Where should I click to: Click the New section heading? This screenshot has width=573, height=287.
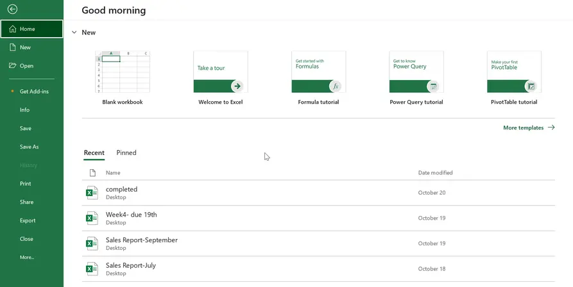(x=89, y=33)
